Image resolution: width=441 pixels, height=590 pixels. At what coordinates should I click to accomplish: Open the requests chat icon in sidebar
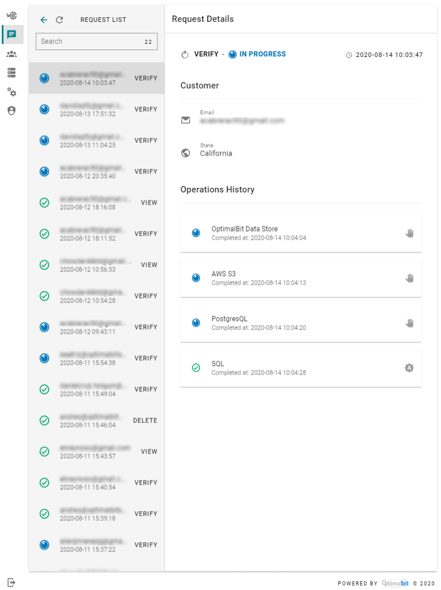12,35
